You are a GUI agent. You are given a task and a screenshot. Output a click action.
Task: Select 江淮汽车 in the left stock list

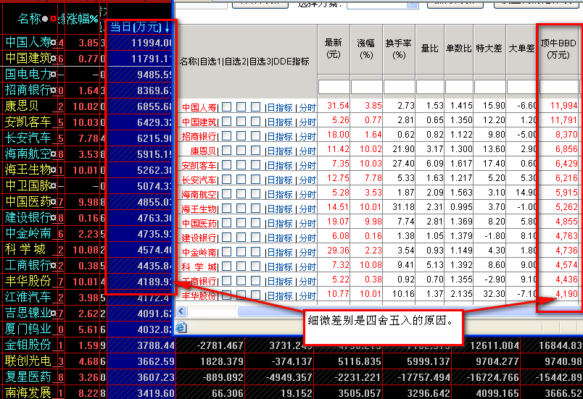click(28, 298)
